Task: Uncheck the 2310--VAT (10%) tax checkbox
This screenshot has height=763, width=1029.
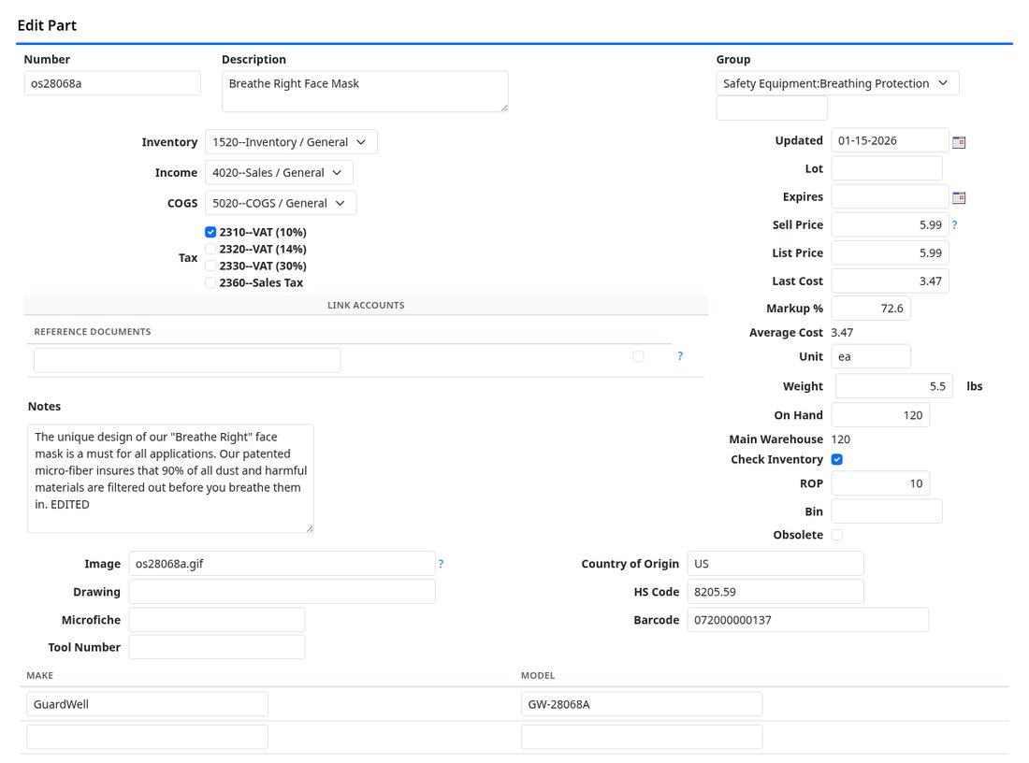Action: [x=210, y=232]
